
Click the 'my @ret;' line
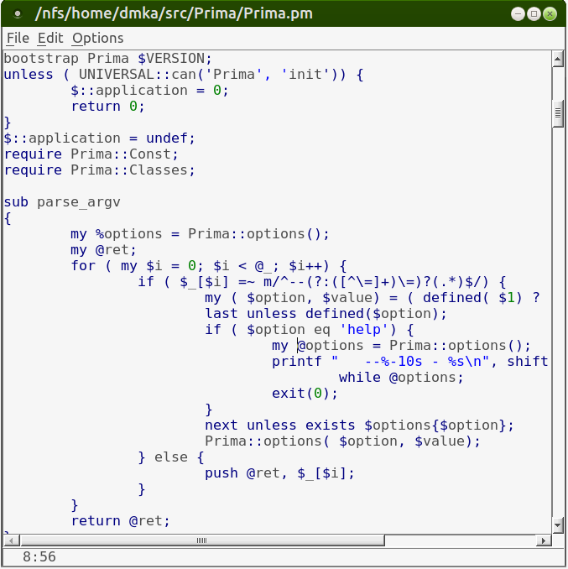point(103,250)
